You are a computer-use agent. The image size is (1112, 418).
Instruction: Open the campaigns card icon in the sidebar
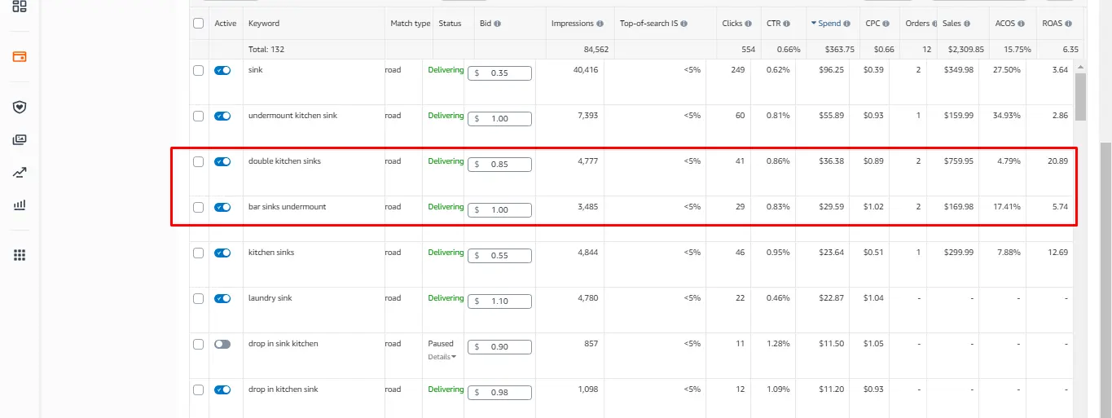click(20, 57)
